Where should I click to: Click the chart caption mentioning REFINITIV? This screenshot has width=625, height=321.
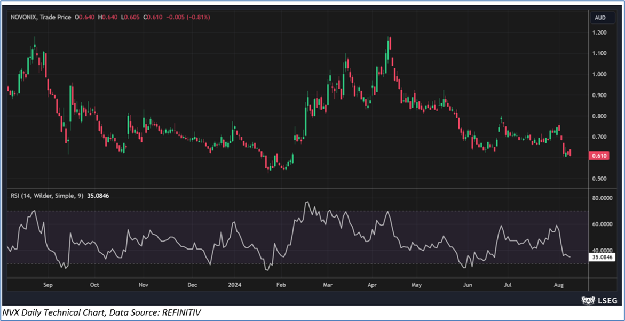[101, 312]
